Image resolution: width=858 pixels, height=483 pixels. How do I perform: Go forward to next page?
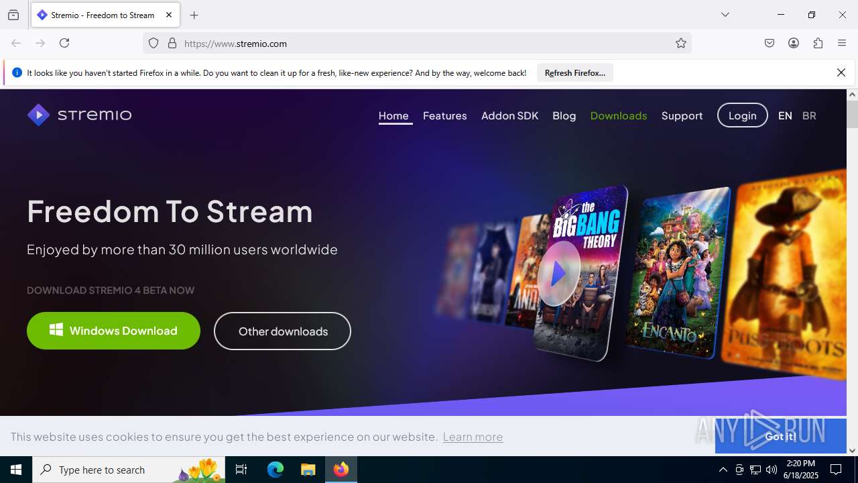[x=40, y=43]
